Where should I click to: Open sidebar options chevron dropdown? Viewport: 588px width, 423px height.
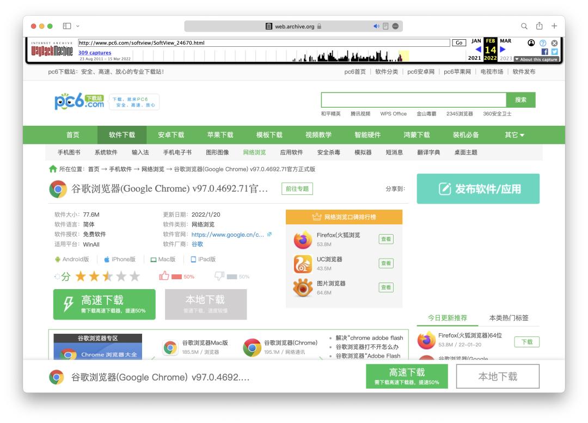(x=78, y=26)
